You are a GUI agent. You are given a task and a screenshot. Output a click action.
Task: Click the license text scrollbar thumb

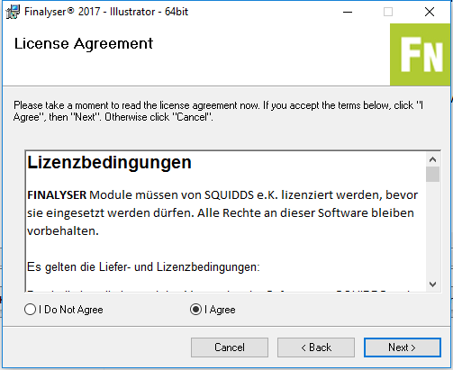432,175
